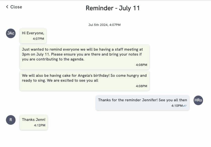The image size is (211, 147).
Task: Open the R sender avatar
Action: pyautogui.click(x=11, y=120)
